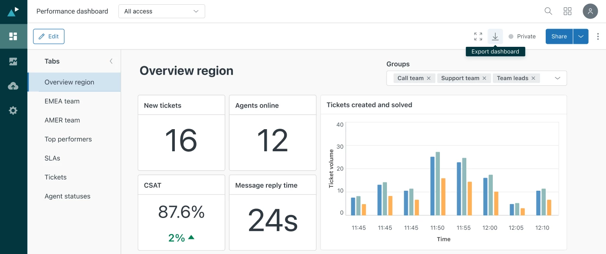Open the user profile avatar
This screenshot has height=254, width=606.
(x=590, y=11)
